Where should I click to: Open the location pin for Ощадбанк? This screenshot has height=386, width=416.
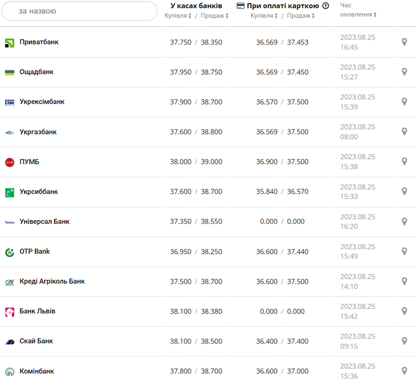pos(404,72)
